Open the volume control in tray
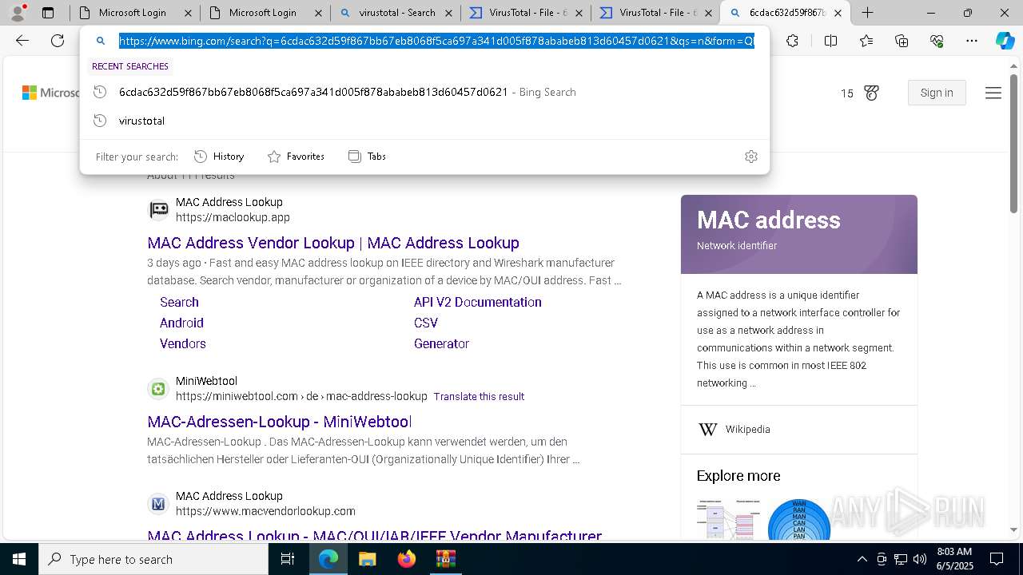 click(919, 559)
